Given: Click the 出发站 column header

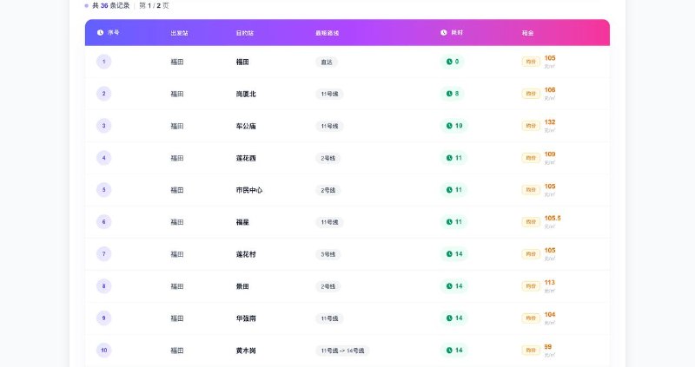Looking at the screenshot, I should [179, 33].
